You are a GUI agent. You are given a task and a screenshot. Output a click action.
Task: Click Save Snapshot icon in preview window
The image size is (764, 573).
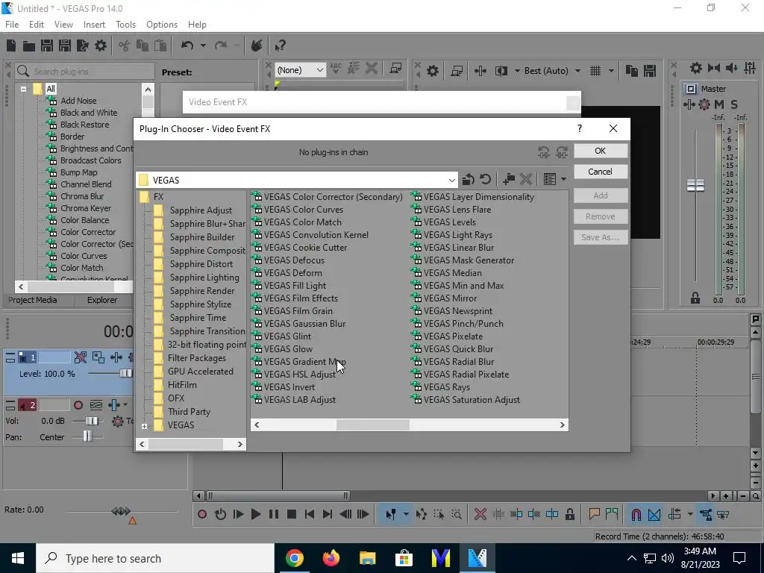650,71
